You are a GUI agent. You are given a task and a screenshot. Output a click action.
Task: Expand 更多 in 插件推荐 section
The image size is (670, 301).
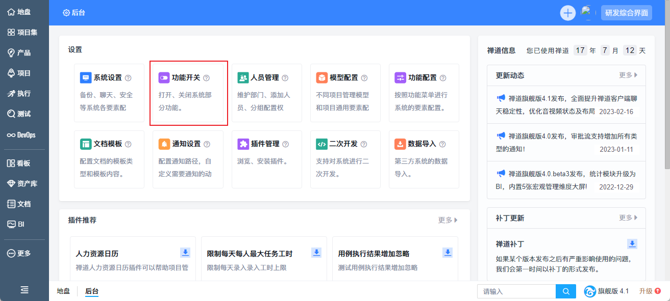click(448, 220)
